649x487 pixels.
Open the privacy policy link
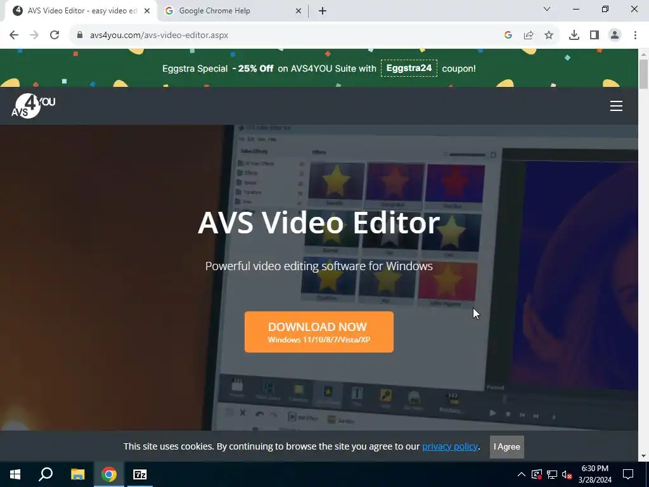tap(450, 446)
